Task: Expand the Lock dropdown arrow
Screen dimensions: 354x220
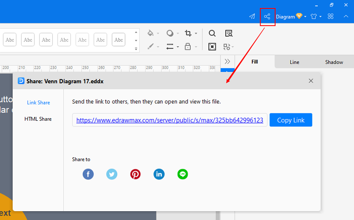Action: click(196, 47)
